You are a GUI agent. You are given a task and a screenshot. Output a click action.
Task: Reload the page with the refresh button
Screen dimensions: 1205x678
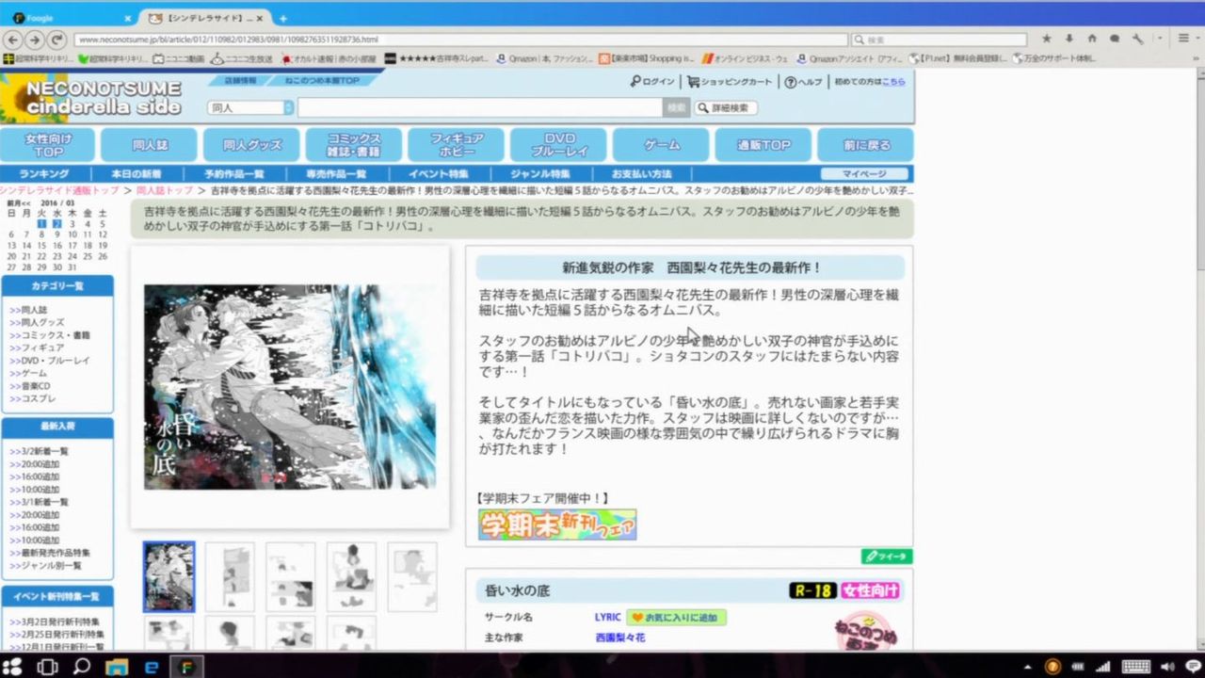[56, 40]
